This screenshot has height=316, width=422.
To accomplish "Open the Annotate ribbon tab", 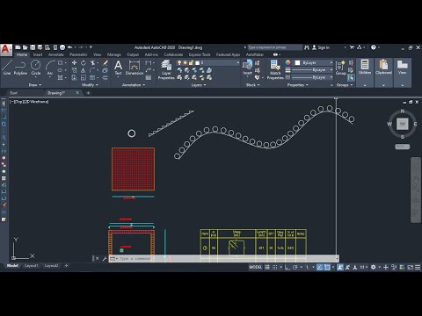I will (x=55, y=54).
